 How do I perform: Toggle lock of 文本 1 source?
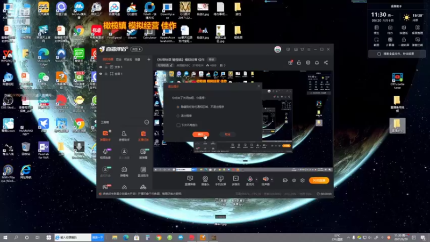(x=106, y=67)
